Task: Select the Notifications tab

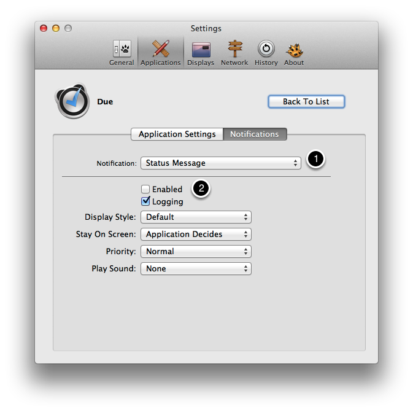Action: [255, 134]
